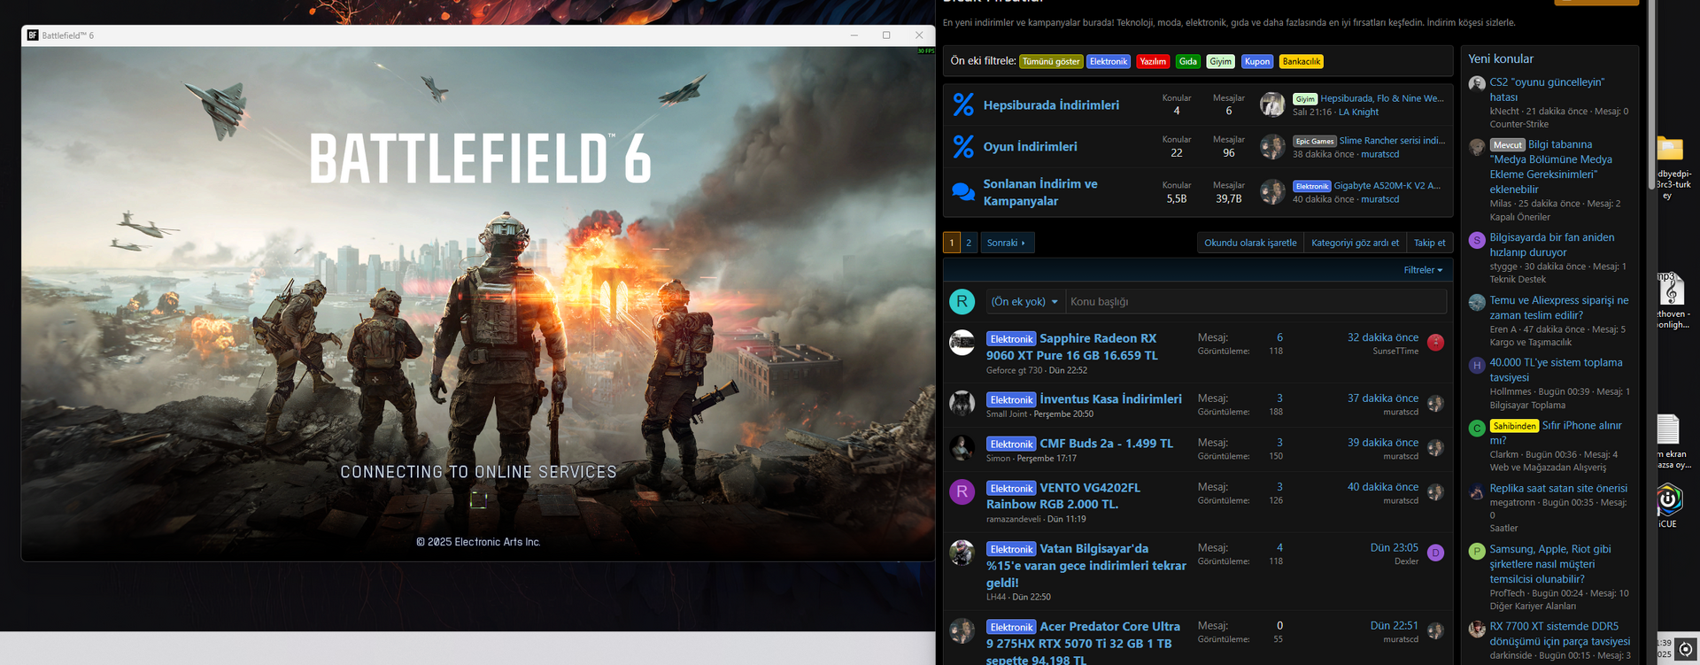Viewport: 1700px width, 665px height.
Task: Open avatar beside Acer Predator Core thread
Action: point(962,631)
